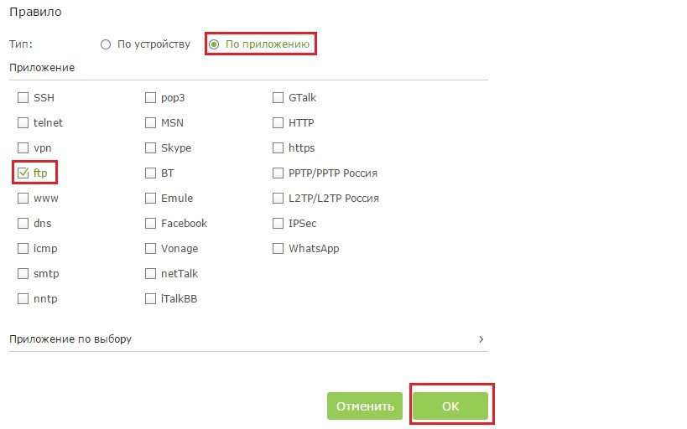Expand 'Приложение по выбору' chevron arrow
The height and width of the screenshot is (429, 687).
481,339
